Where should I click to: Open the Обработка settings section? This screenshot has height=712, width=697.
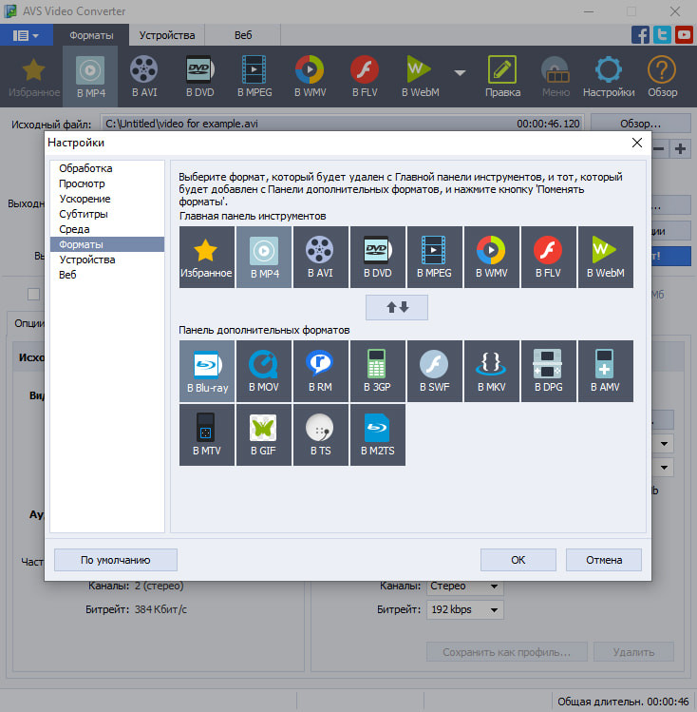(107, 168)
